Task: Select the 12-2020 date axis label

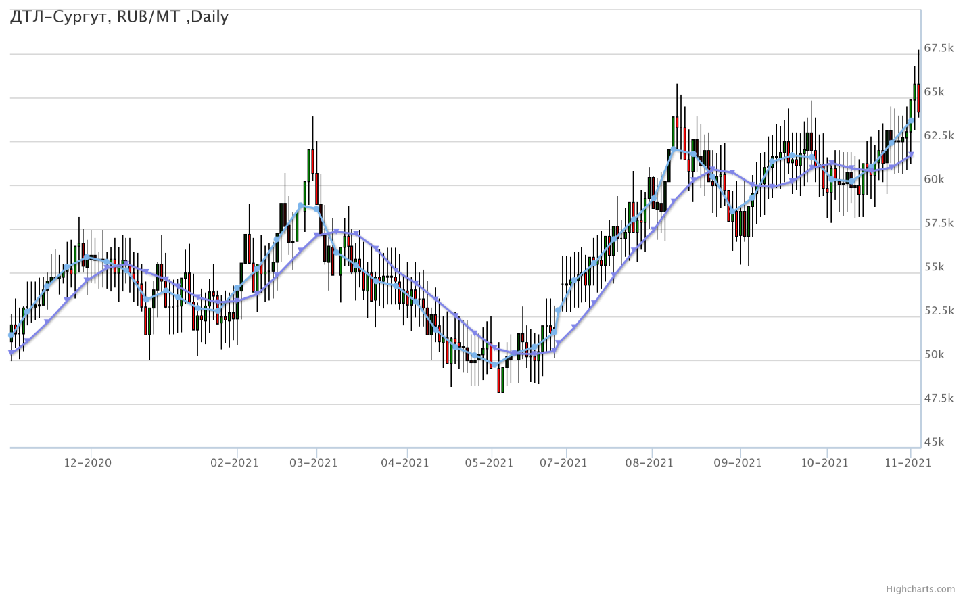Action: (x=88, y=462)
